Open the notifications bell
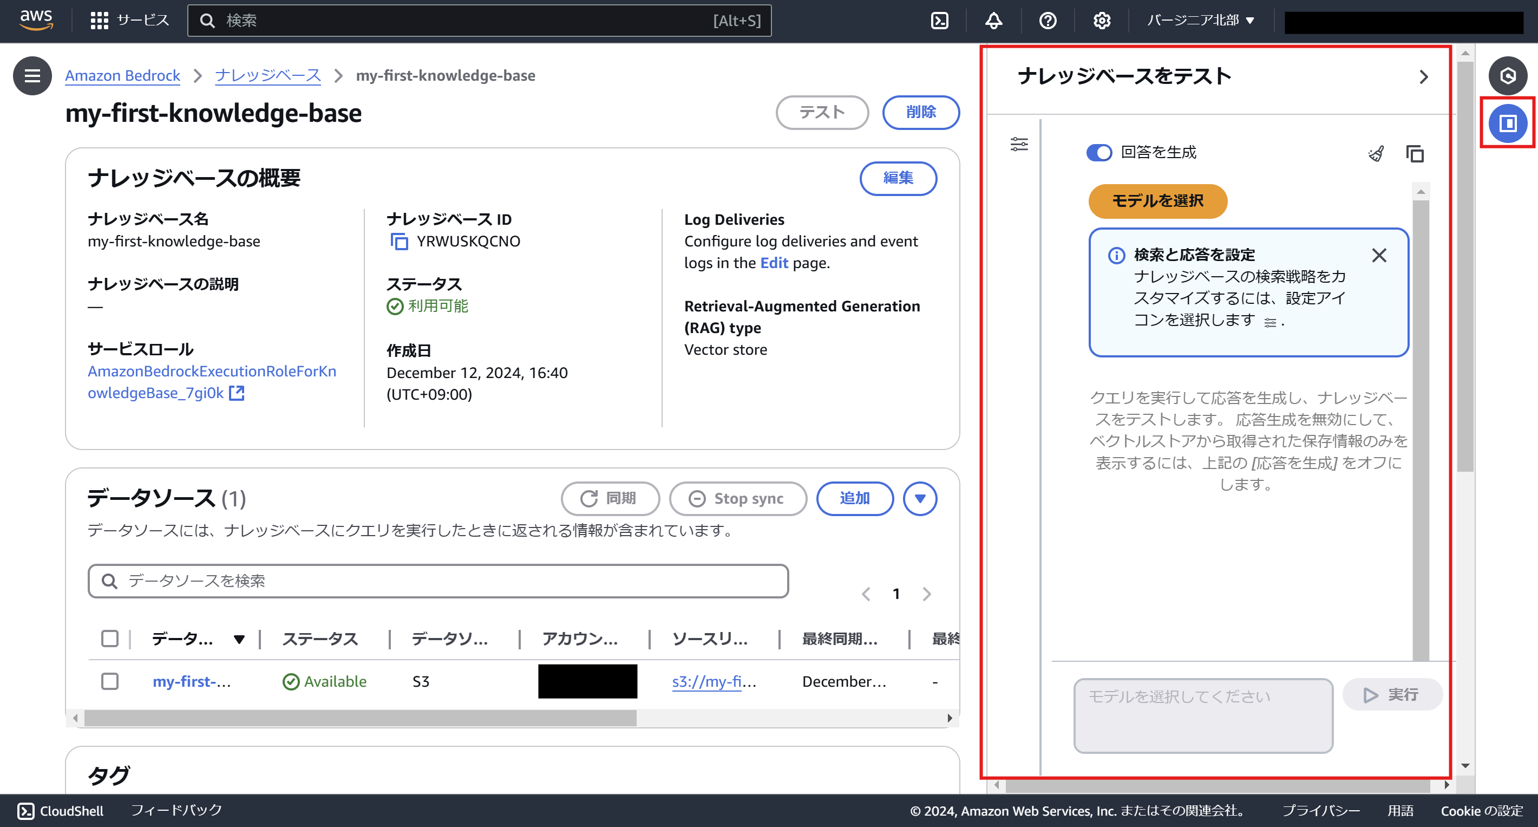Image resolution: width=1538 pixels, height=827 pixels. [x=993, y=21]
